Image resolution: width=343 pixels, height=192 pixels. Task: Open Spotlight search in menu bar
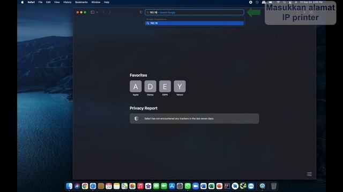[284, 2]
